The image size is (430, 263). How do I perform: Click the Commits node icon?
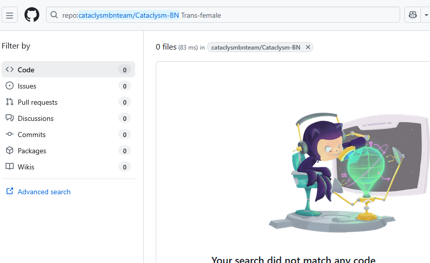10,134
